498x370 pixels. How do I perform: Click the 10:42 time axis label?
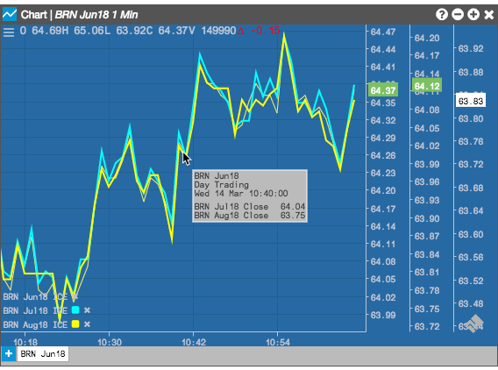click(194, 342)
